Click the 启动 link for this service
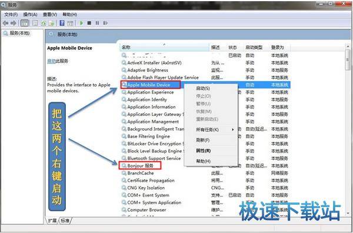353x233 pixels. [x=51, y=61]
